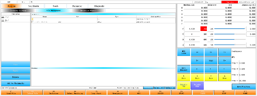Open the C:/ drive
This screenshot has height=96, width=257.
[x=5, y=17]
